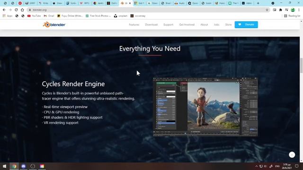Click 'VR rendering support' text
The image size is (303, 170).
click(x=61, y=123)
